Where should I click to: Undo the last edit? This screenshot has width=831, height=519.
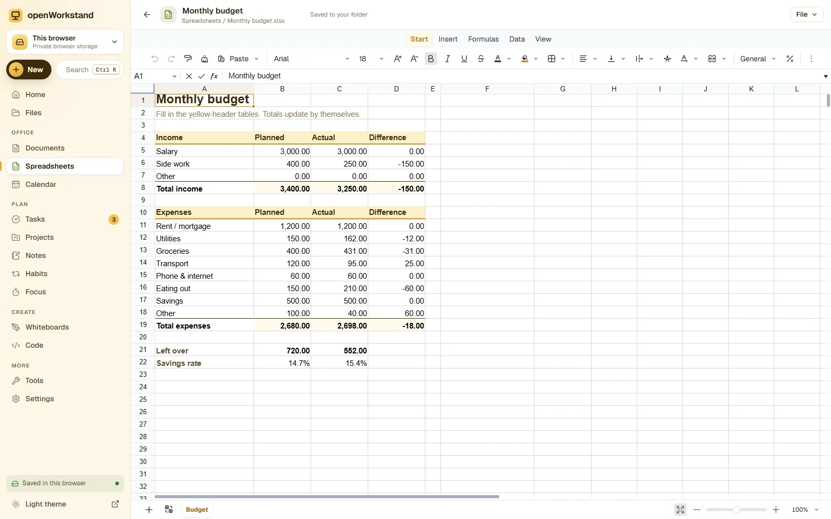(154, 59)
